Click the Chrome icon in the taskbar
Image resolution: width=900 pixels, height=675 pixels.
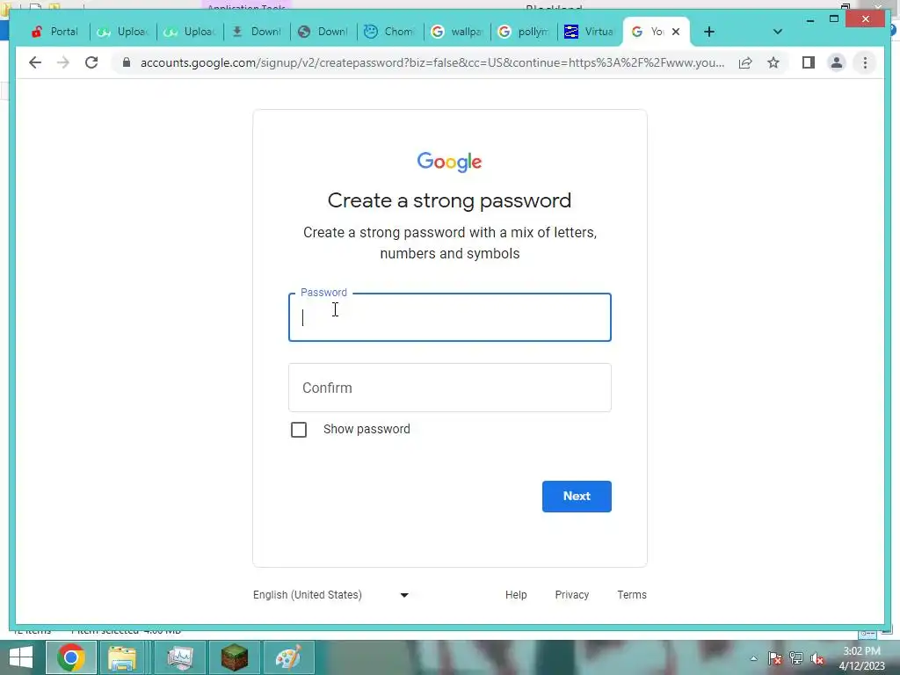[x=70, y=657]
